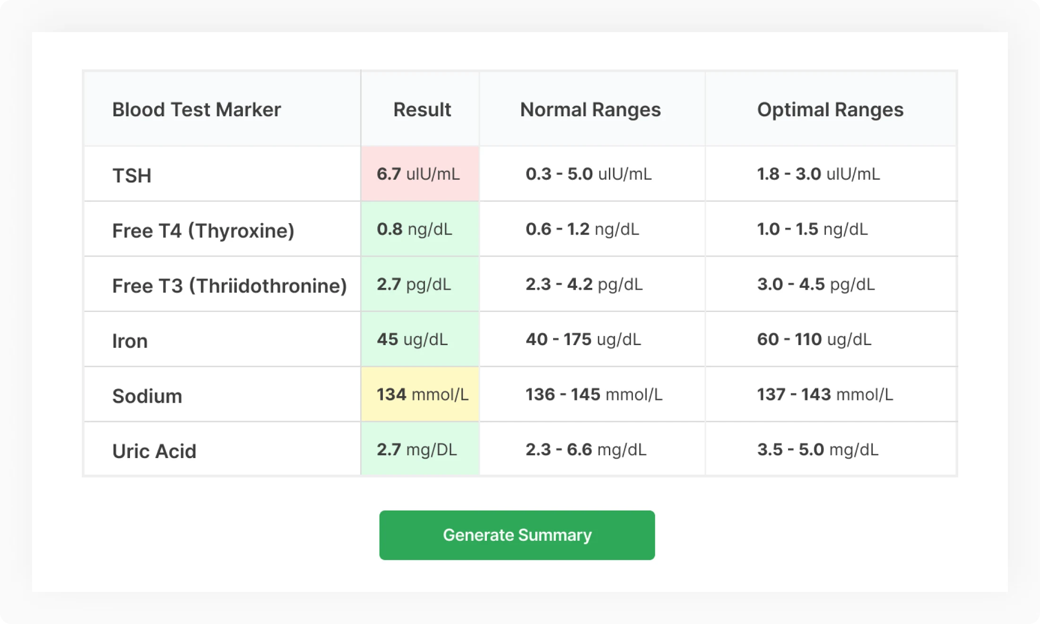Click the Result column header
Viewport: 1040px width, 624px height.
[x=422, y=110]
